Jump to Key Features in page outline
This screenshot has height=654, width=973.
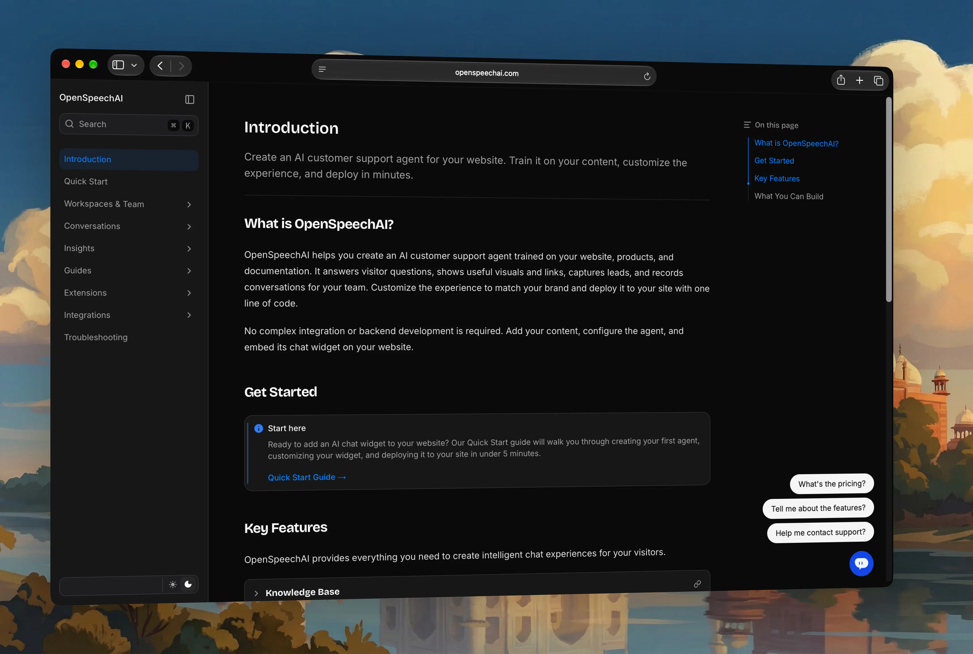tap(777, 178)
